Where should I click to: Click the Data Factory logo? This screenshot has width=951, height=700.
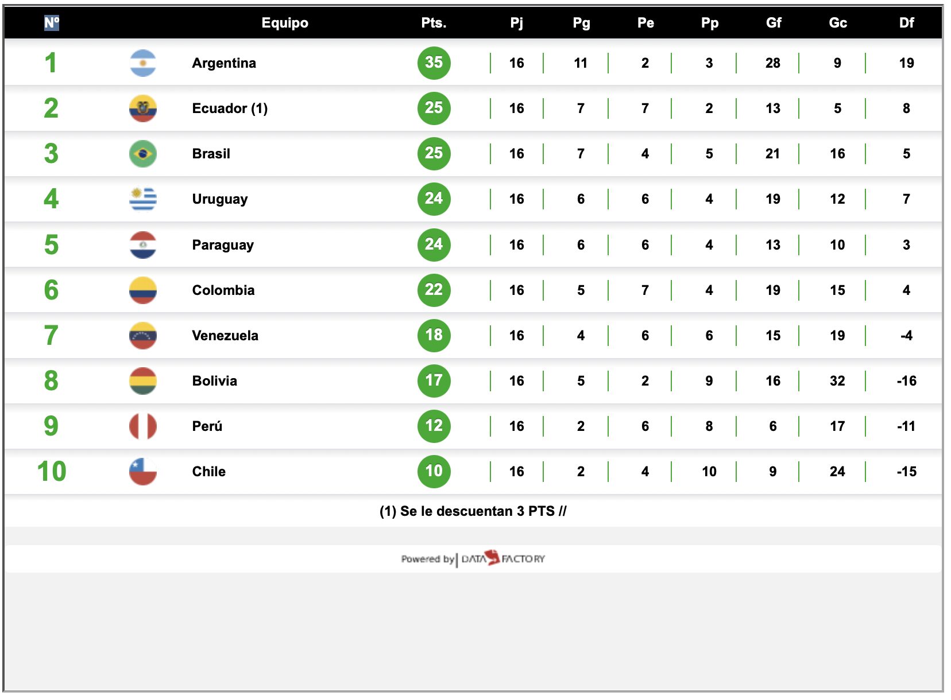pos(503,558)
